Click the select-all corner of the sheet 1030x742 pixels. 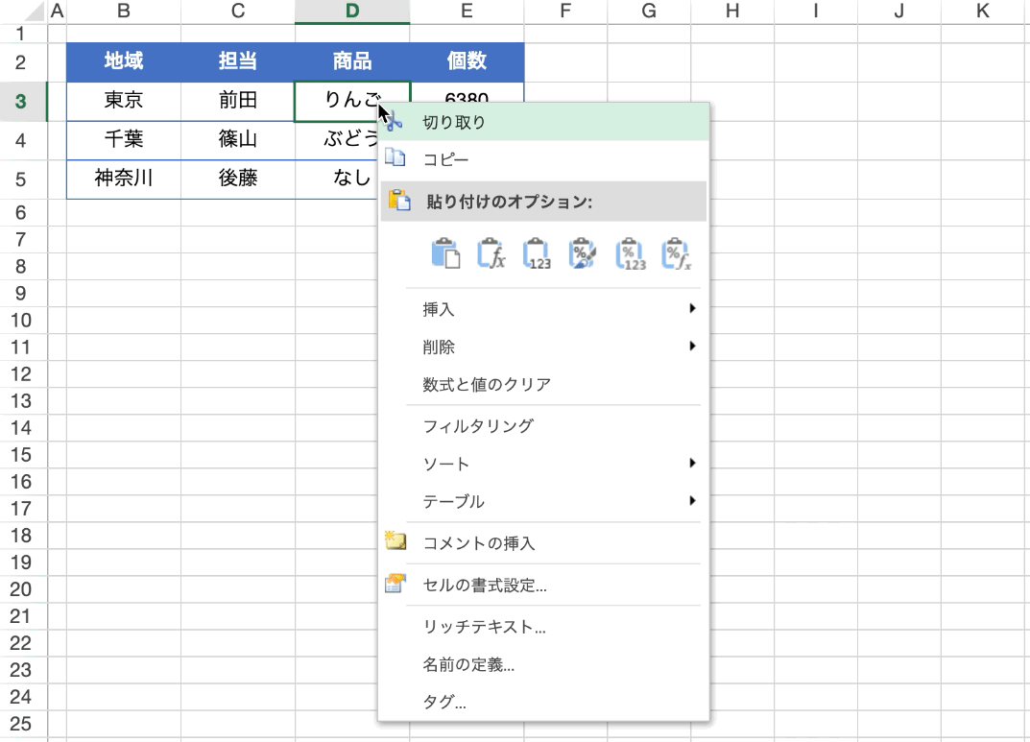tap(23, 12)
